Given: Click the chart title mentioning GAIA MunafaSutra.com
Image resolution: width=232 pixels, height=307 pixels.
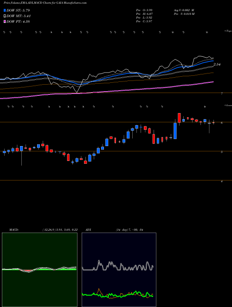Looking at the screenshot, I should coord(45,3).
